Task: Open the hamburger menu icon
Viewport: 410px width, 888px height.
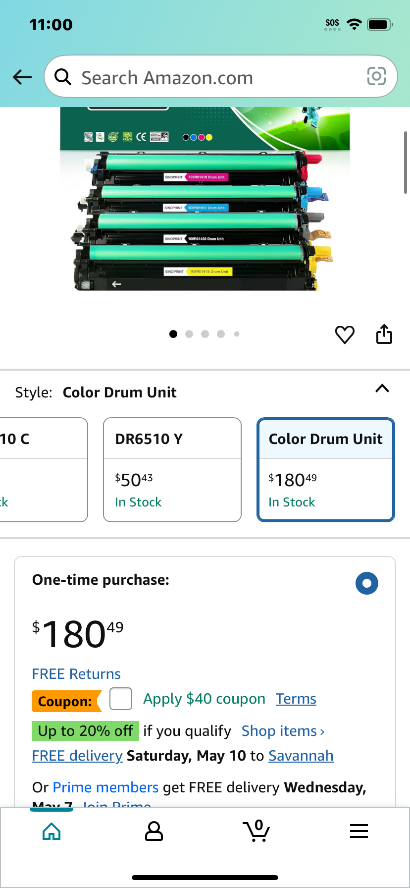Action: pos(359,831)
